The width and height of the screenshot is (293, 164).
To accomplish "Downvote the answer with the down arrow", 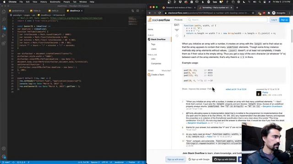I will (177, 30).
